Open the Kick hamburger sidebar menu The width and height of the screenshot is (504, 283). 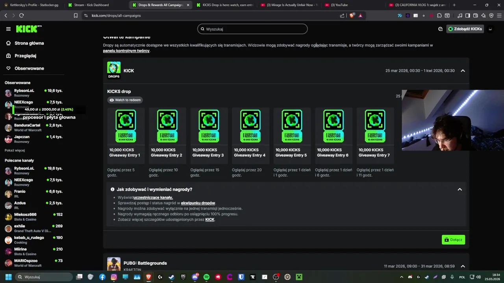point(8,29)
